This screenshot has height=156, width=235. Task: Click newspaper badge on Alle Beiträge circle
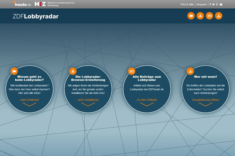tap(132, 71)
